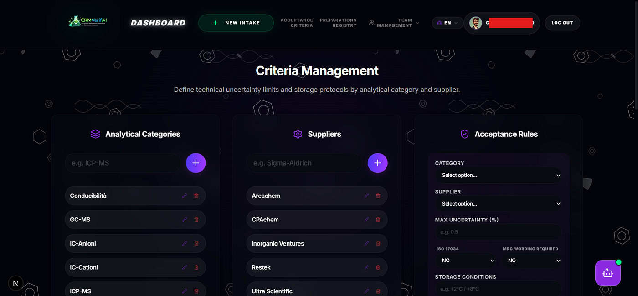
Task: Edit the IC-Cationi category
Action: 185,267
